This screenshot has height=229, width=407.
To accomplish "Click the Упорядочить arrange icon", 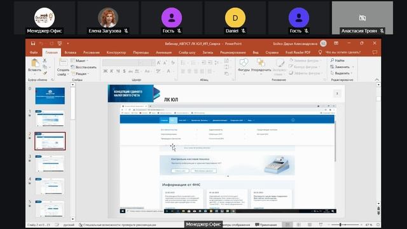I will (261, 62).
